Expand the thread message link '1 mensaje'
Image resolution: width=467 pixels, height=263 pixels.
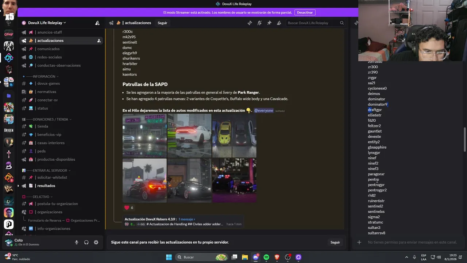187,219
